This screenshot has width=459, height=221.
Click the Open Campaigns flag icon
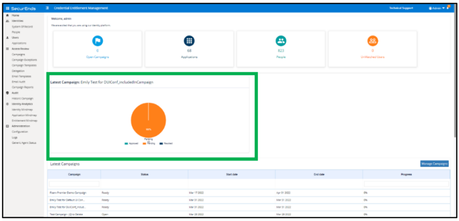97,41
